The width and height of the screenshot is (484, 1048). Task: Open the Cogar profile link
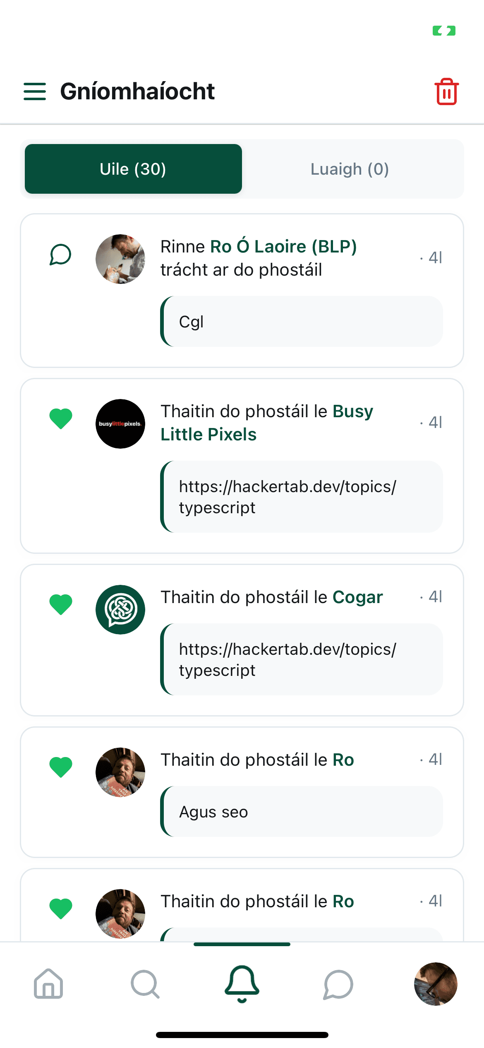coord(358,597)
